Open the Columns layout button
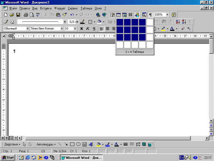 pos(131,15)
